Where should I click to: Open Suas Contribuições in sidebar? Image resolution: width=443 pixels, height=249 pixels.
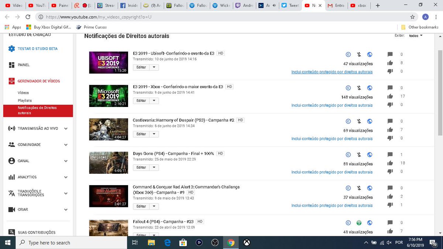[37, 232]
